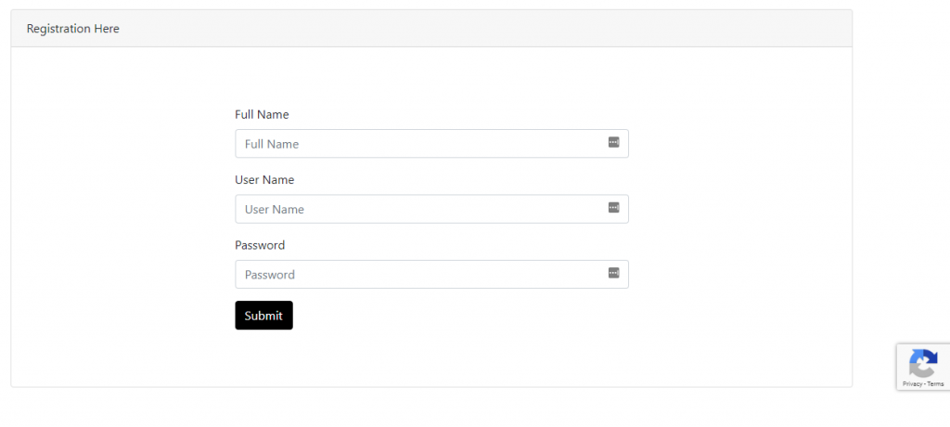Viewport: 950px width, 427px height.
Task: Click the gray card header bar
Action: point(431,29)
